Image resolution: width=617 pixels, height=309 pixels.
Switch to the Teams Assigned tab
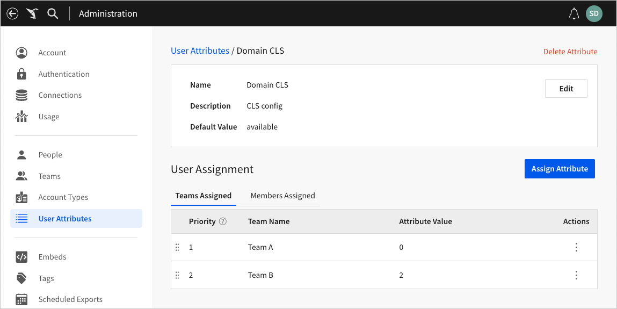click(x=204, y=196)
